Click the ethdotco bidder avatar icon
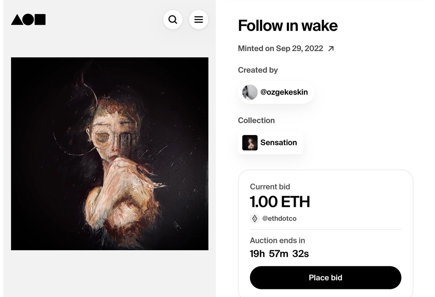The height and width of the screenshot is (297, 435). tap(254, 219)
